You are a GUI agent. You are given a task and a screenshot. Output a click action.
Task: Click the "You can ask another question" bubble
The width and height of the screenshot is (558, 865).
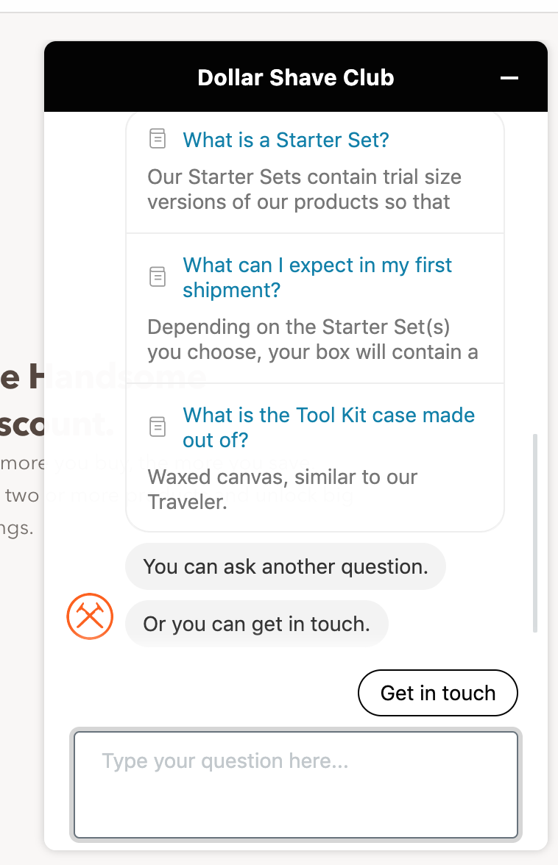[286, 566]
